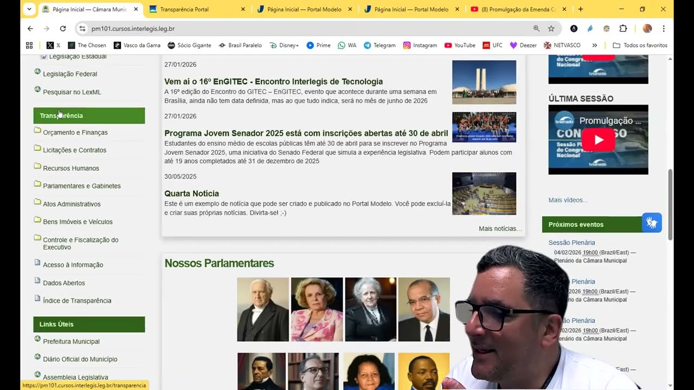Open Prefeitura Municipal link
Image resolution: width=694 pixels, height=390 pixels.
tap(71, 342)
